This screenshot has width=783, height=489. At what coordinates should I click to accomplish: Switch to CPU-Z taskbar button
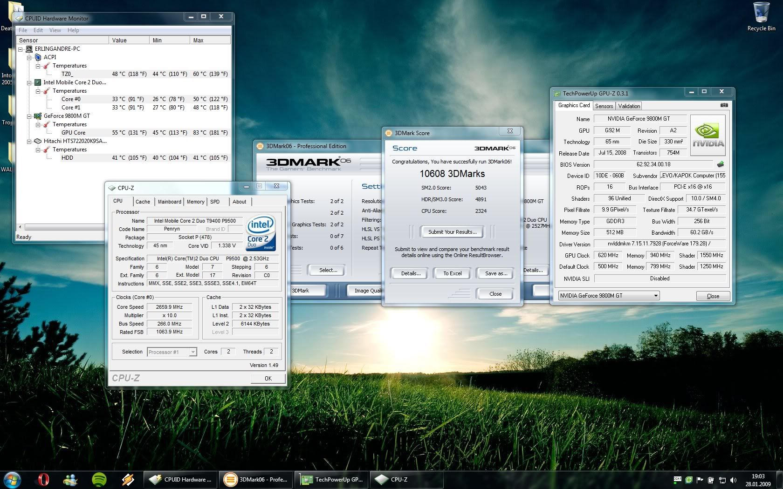pyautogui.click(x=407, y=479)
